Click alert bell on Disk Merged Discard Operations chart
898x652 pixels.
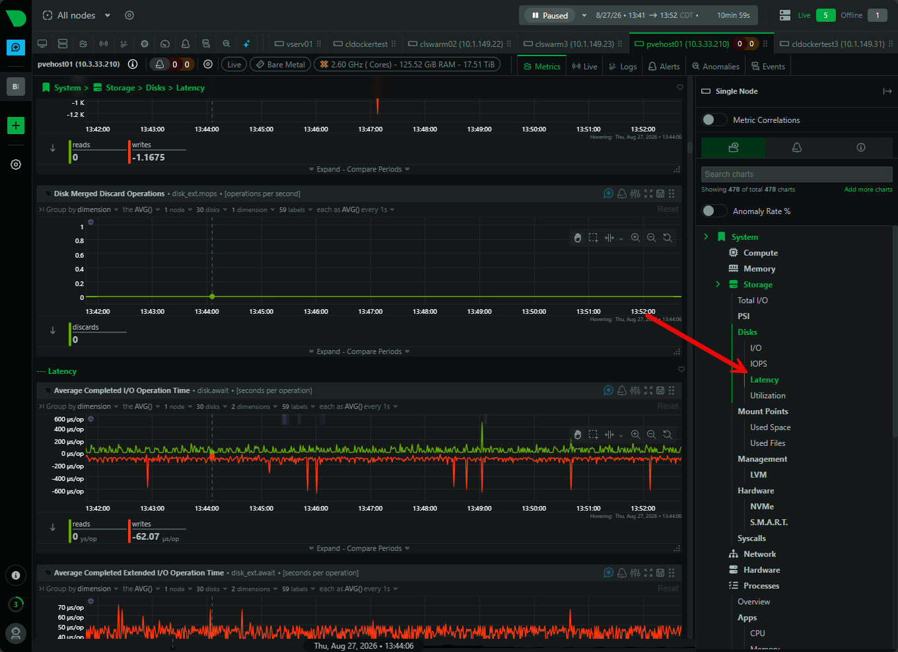tap(622, 194)
